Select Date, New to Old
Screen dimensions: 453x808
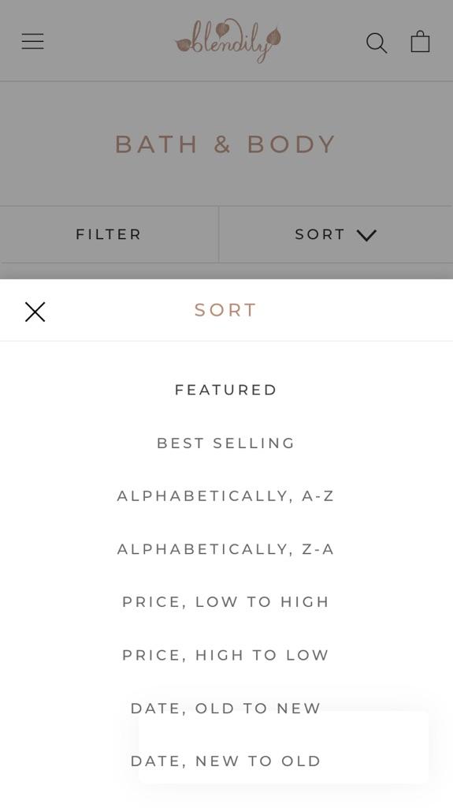pyautogui.click(x=226, y=761)
